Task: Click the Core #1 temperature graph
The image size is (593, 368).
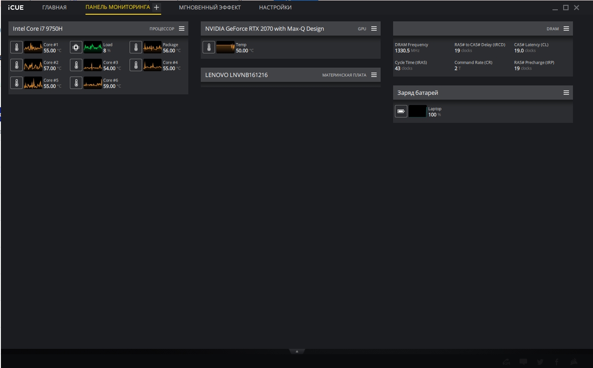Action: pyautogui.click(x=33, y=47)
